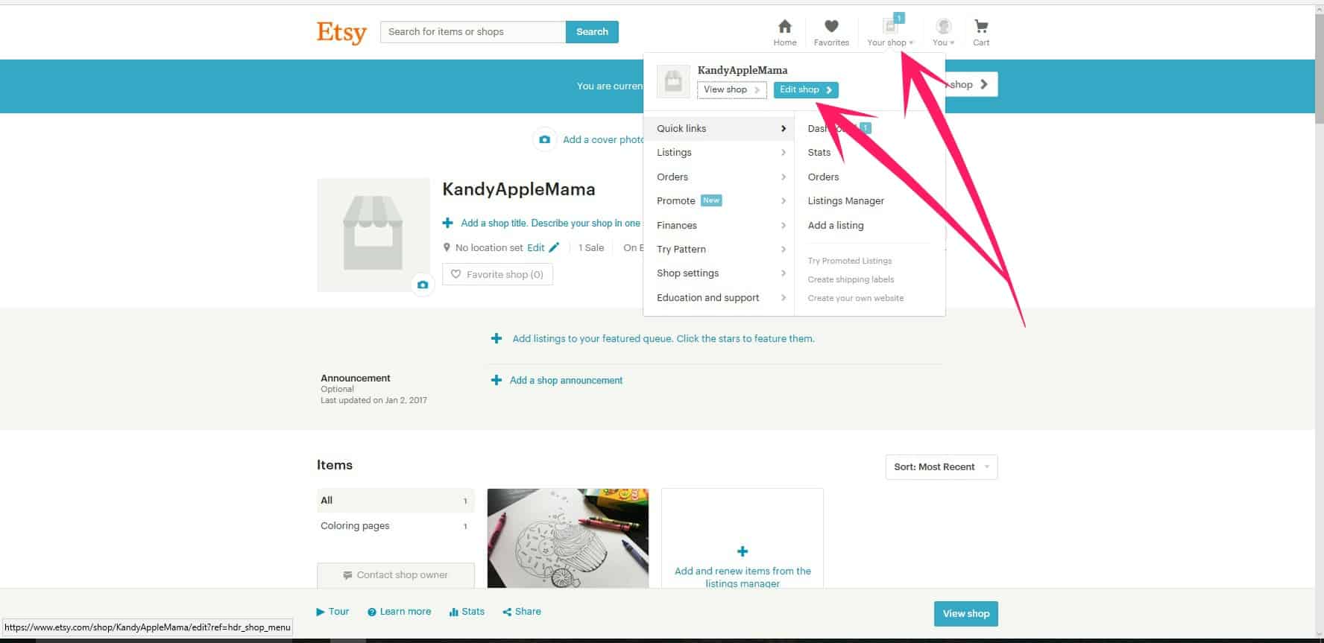This screenshot has width=1324, height=643.
Task: Click the shop icon camera button
Action: [423, 285]
